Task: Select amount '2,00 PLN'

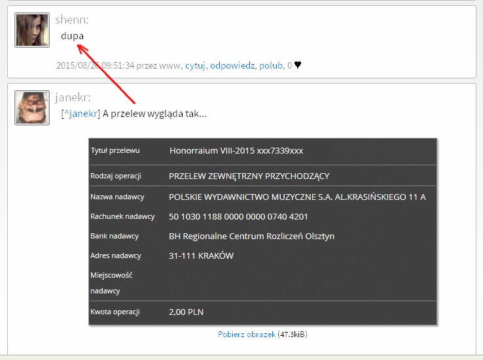Action: pos(186,312)
